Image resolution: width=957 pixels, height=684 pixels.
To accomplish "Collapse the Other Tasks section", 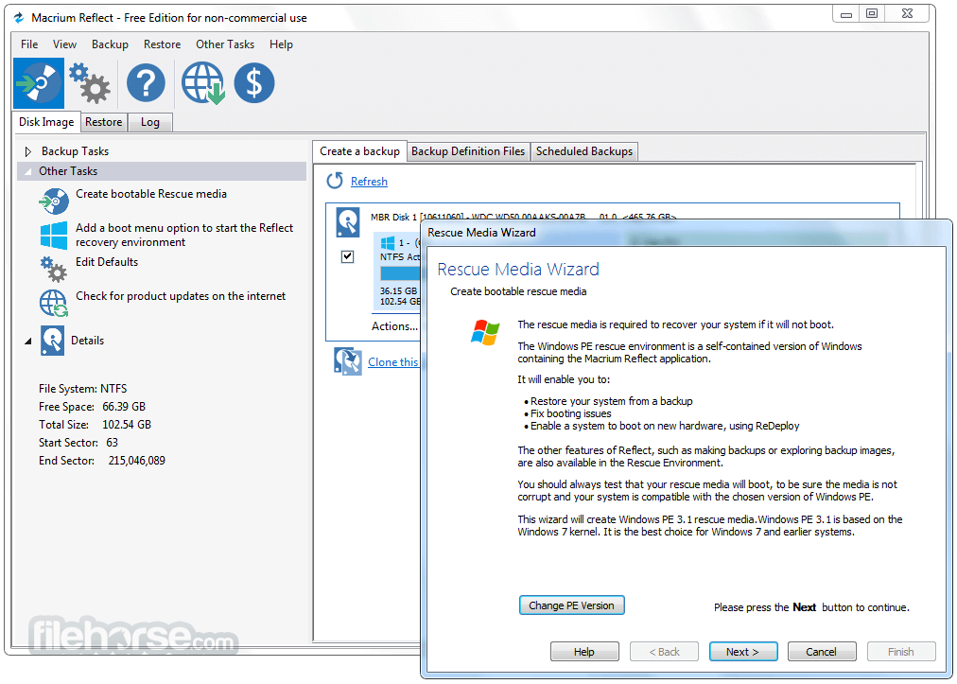I will [28, 171].
